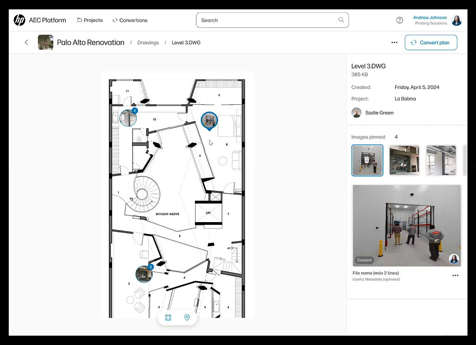Click the avatar badge on the warehouse photo
This screenshot has height=345, width=476.
click(454, 259)
